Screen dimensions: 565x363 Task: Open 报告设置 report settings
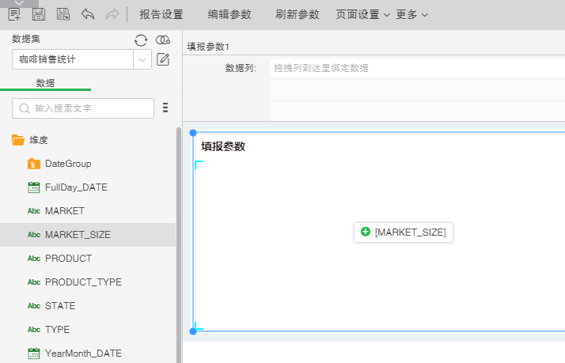(x=161, y=15)
